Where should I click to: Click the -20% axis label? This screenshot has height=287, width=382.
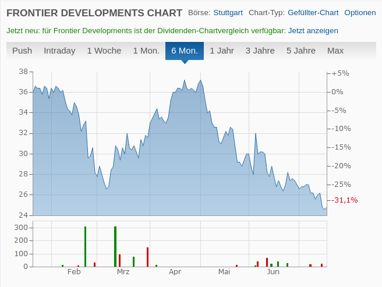pyautogui.click(x=341, y=166)
